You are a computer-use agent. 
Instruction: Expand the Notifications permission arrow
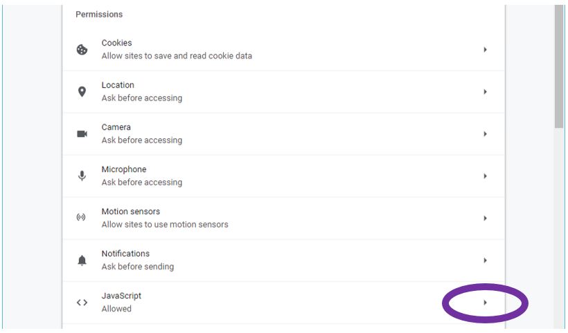tap(485, 260)
